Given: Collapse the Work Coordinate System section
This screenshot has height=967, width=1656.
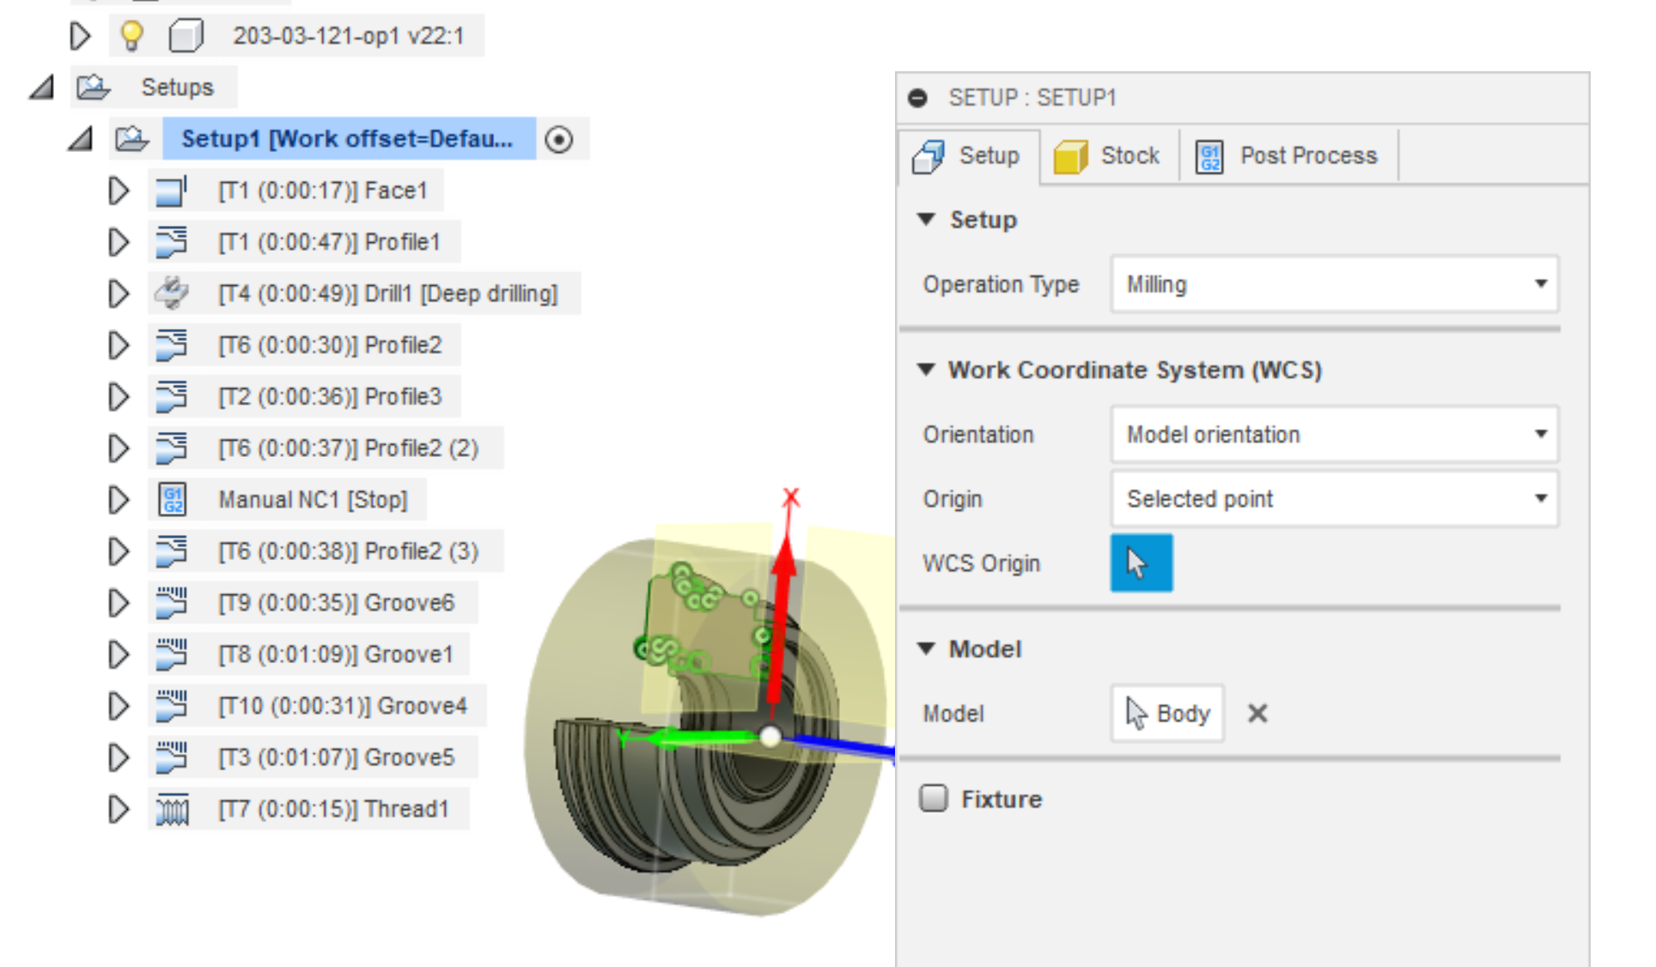Looking at the screenshot, I should pyautogui.click(x=926, y=369).
